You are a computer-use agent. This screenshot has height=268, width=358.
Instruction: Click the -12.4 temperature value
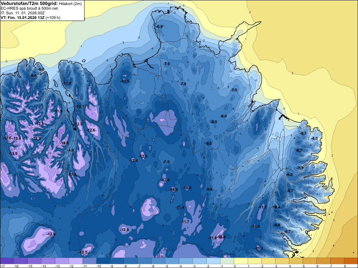click(133, 161)
